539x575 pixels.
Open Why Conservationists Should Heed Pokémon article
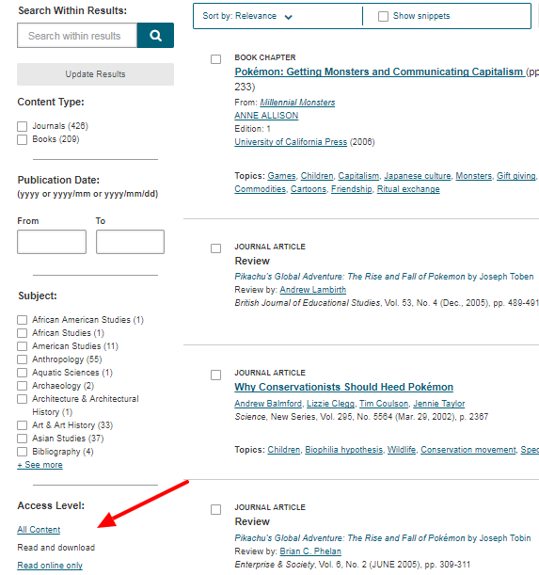point(344,387)
